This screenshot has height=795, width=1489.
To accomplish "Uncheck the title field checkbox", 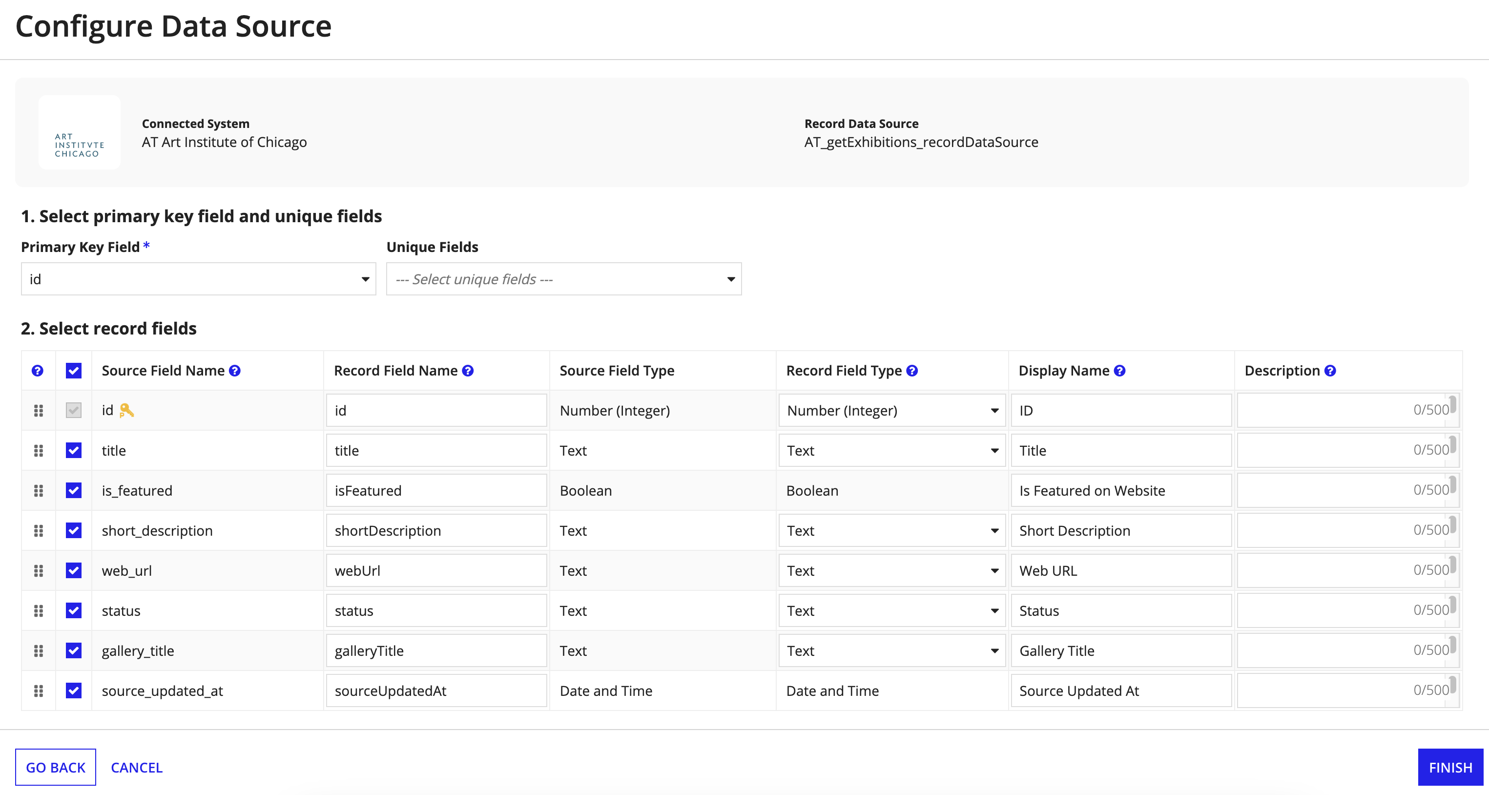I will [x=73, y=450].
